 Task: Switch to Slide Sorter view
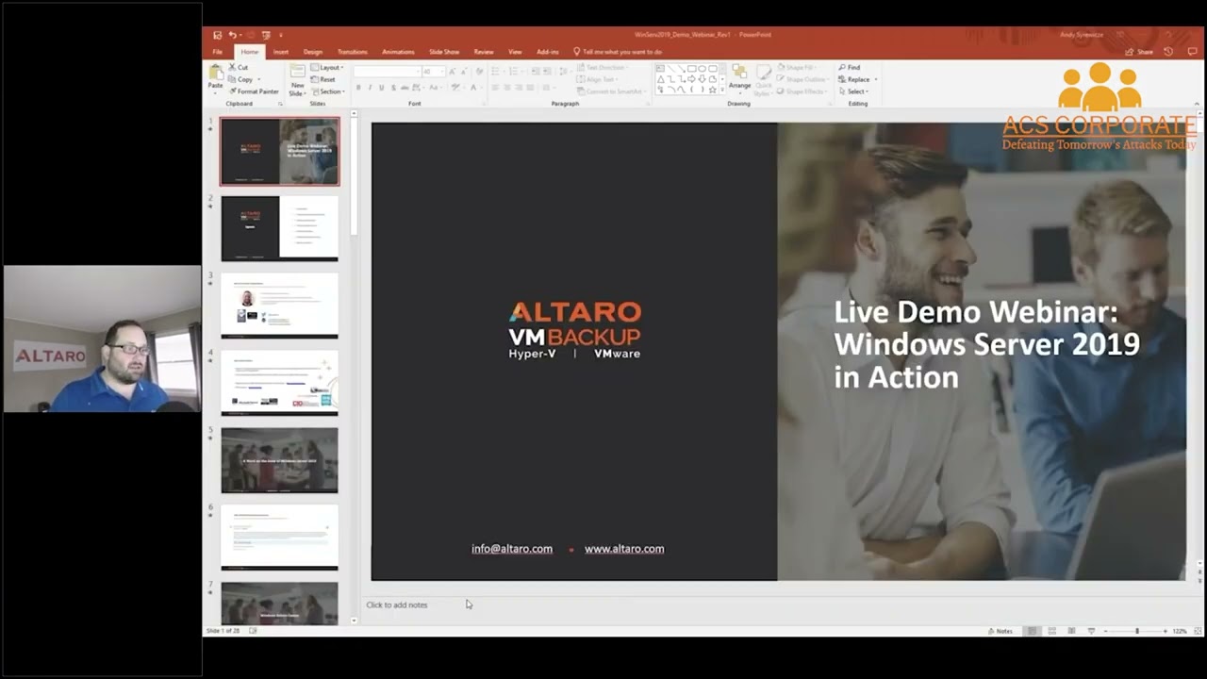pyautogui.click(x=1051, y=631)
